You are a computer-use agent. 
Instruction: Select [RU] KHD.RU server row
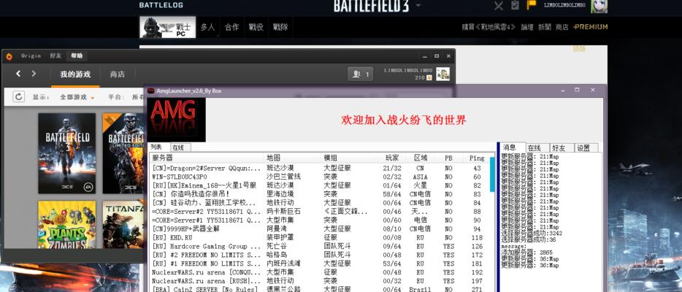click(x=320, y=238)
